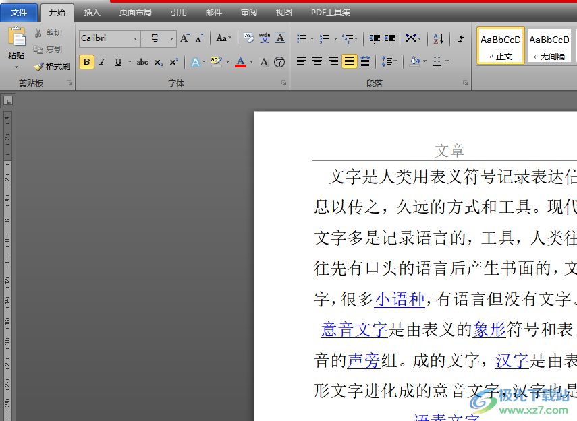Viewport: 577px width, 421px height.
Task: Click the Copy (复制) button
Action: point(47,50)
